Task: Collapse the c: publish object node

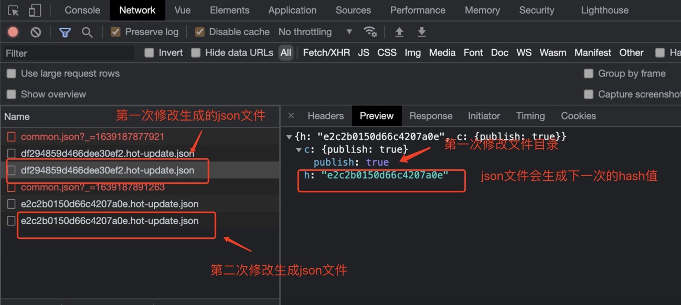Action: coord(299,150)
